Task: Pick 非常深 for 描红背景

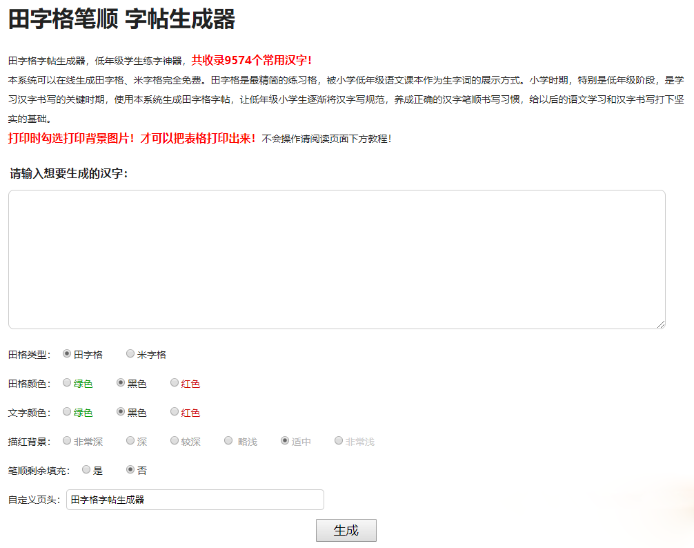Action: 67,441
